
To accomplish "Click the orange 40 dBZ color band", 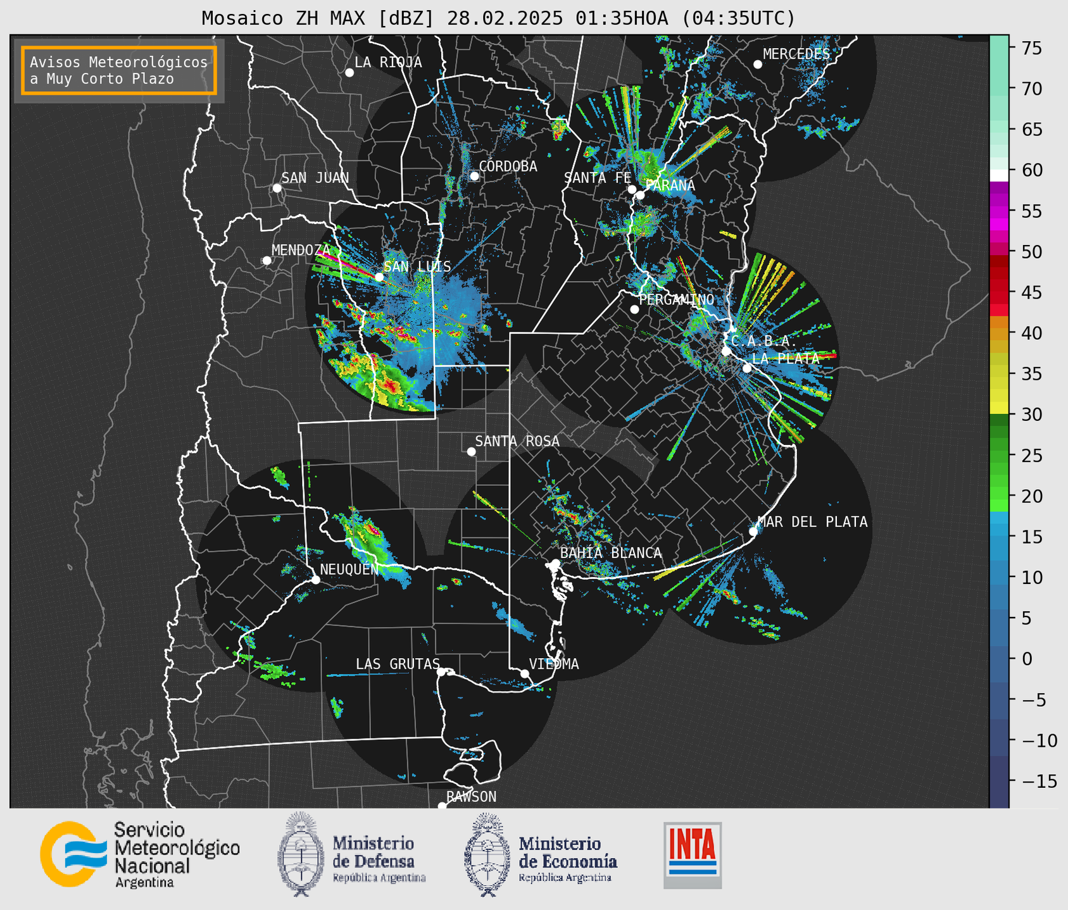I will point(999,333).
